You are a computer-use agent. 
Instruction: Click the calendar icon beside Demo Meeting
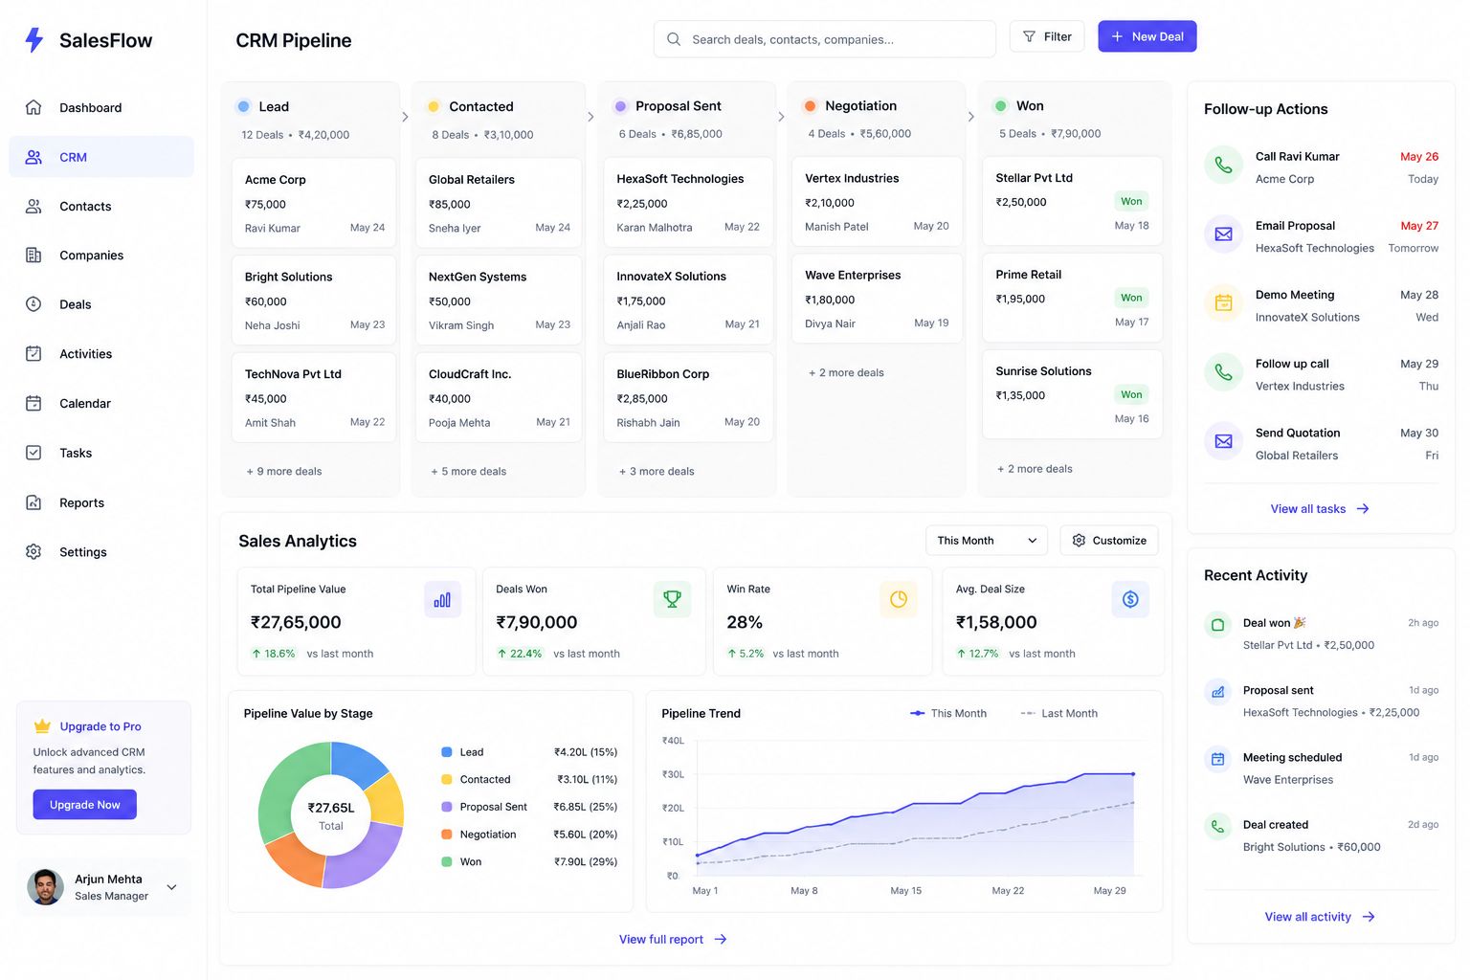pyautogui.click(x=1223, y=303)
